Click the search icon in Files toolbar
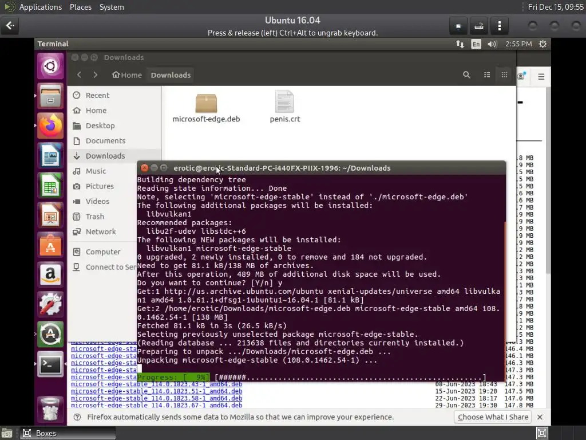Screen dimensions: 586x440 (x=466, y=75)
